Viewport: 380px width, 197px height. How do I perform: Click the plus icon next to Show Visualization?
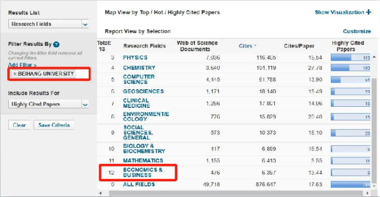point(369,12)
